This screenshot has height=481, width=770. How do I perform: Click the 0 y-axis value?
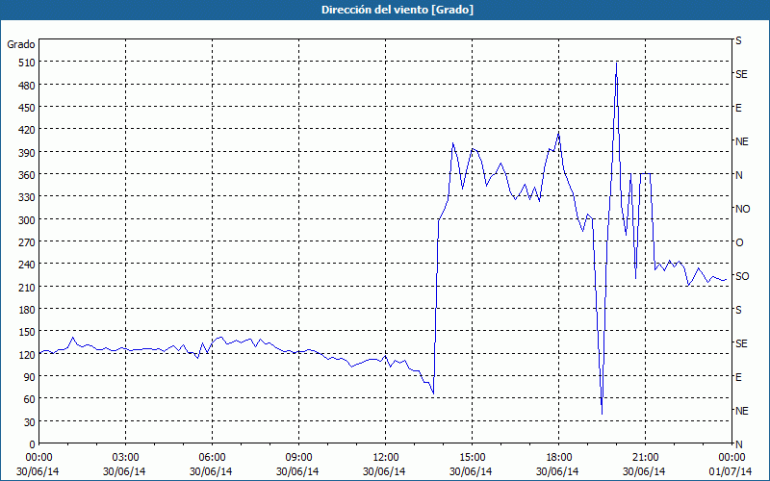(x=33, y=444)
